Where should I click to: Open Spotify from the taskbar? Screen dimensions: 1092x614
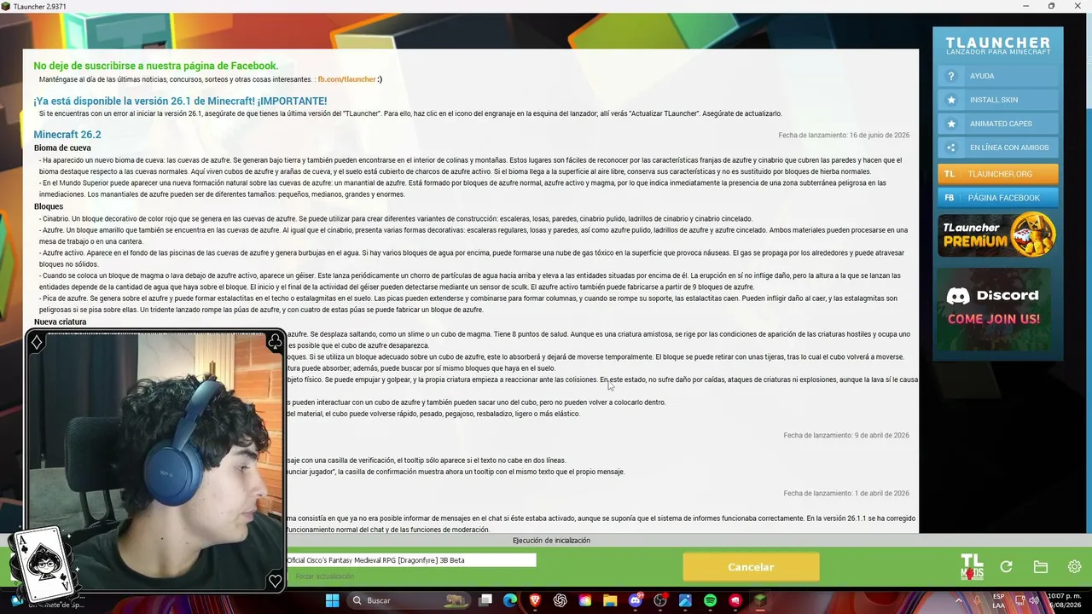click(710, 600)
